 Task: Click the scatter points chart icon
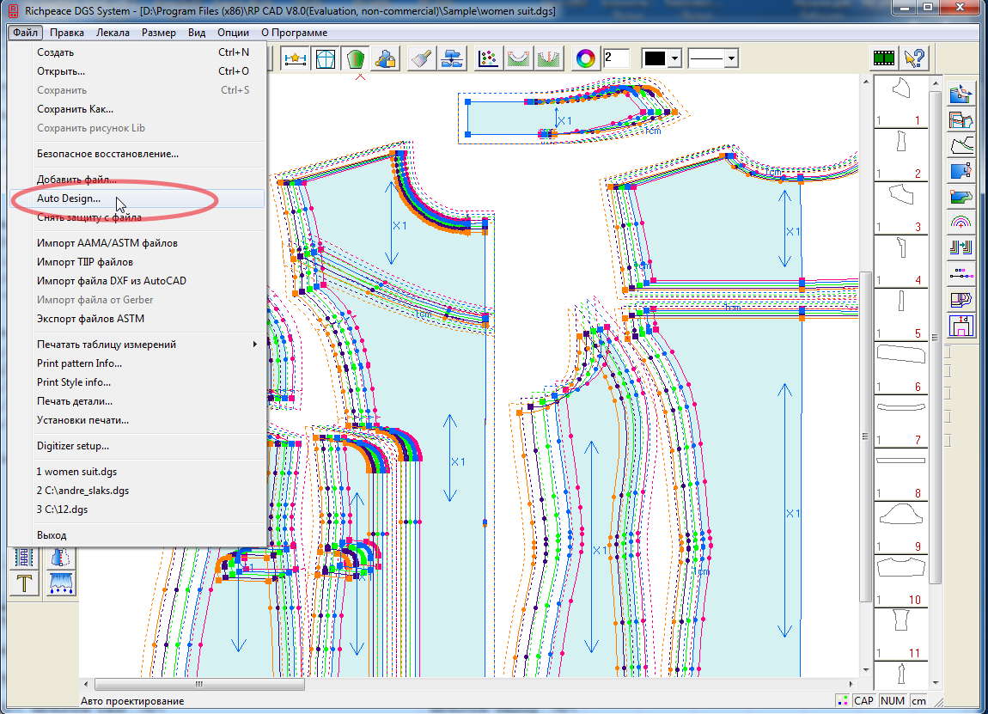coord(488,58)
